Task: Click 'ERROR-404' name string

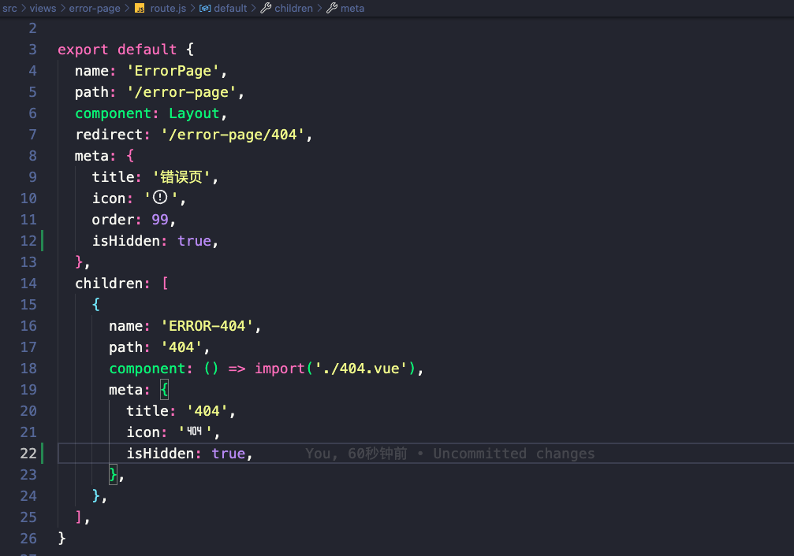Action: pos(207,326)
